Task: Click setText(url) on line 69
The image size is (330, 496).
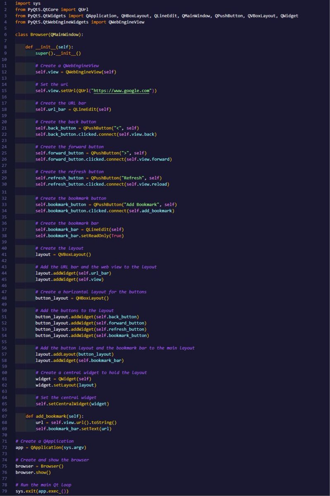Action: [97, 429]
